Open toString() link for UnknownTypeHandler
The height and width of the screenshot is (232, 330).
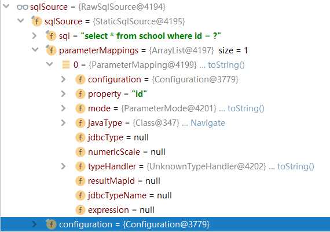point(296,166)
